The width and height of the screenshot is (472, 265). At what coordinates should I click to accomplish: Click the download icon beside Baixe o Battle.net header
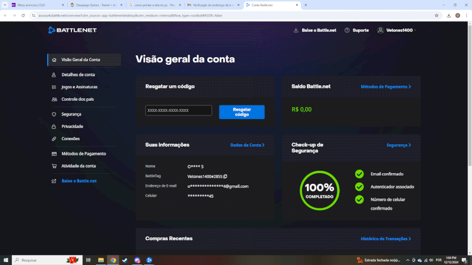pyautogui.click(x=296, y=30)
